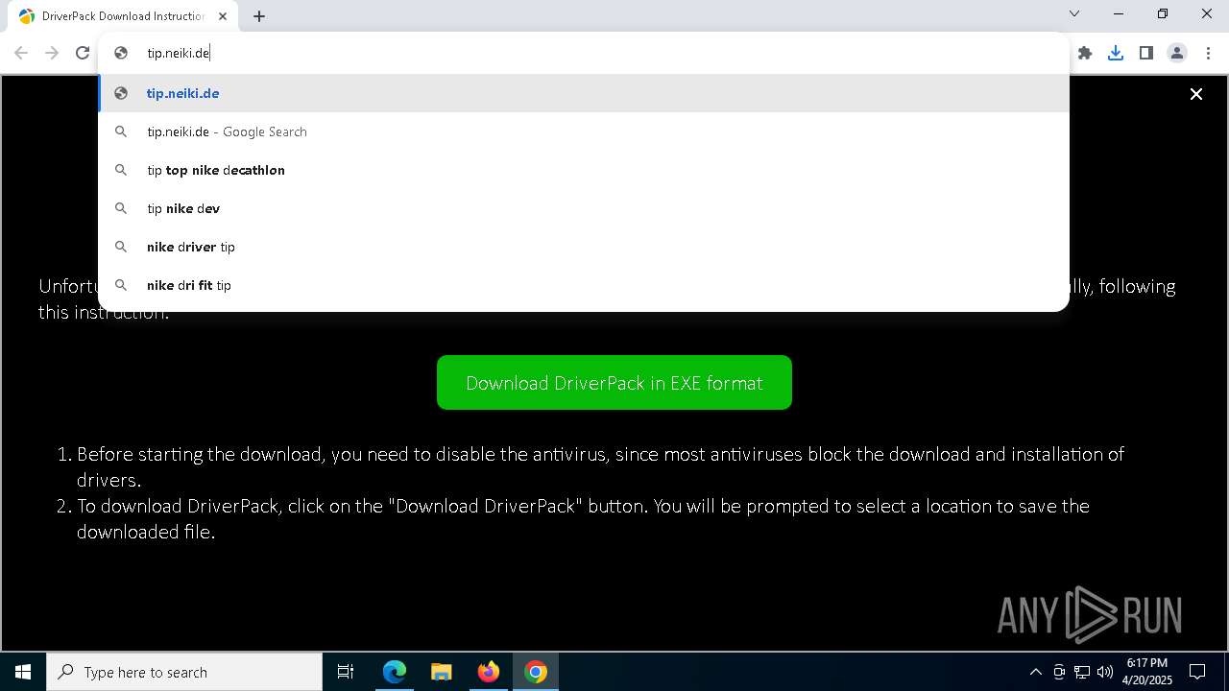Go back with the back arrow
Image resolution: width=1229 pixels, height=691 pixels.
pyautogui.click(x=21, y=53)
